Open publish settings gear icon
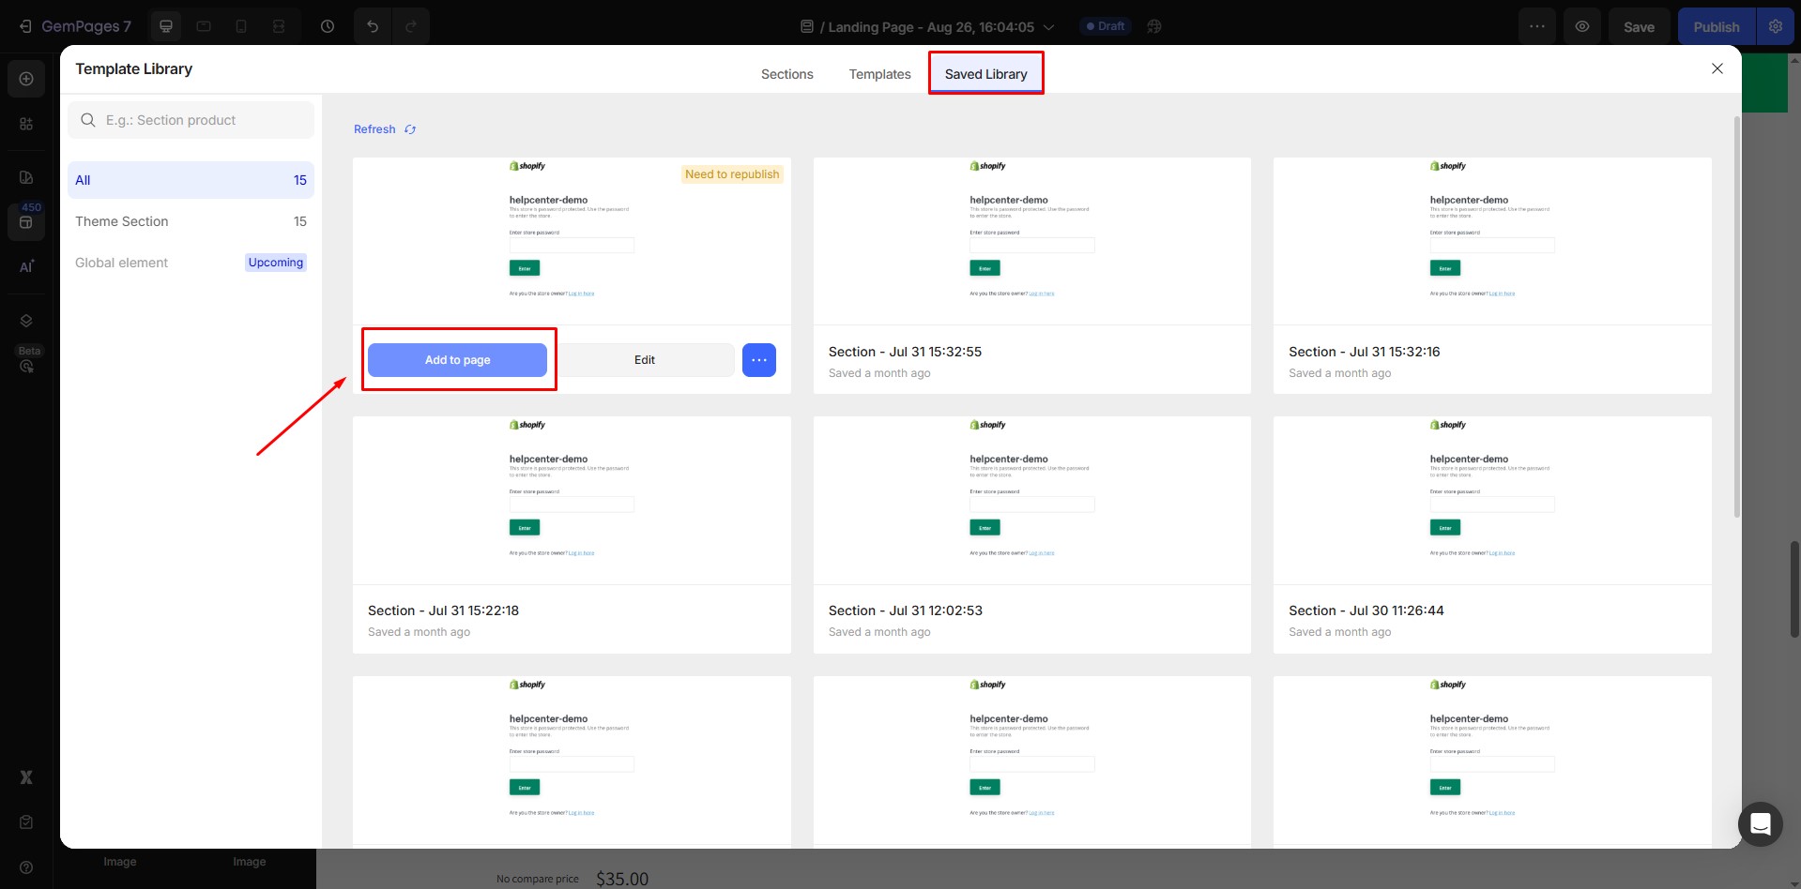1801x889 pixels. click(x=1775, y=26)
